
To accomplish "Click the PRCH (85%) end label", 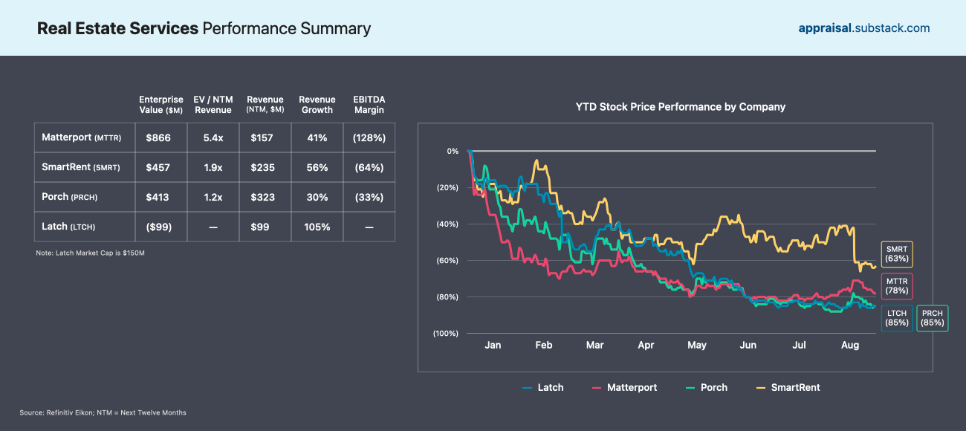I will click(933, 318).
